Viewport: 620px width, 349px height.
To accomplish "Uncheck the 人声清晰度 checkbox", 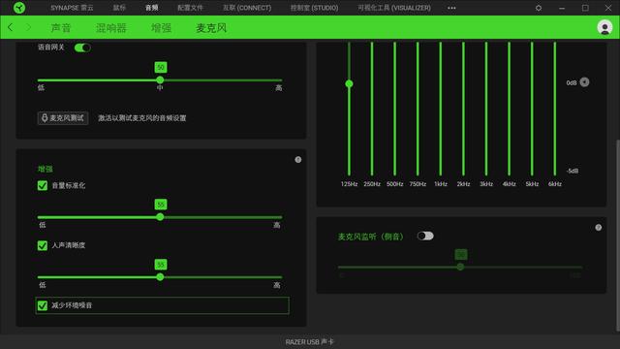I will (43, 245).
